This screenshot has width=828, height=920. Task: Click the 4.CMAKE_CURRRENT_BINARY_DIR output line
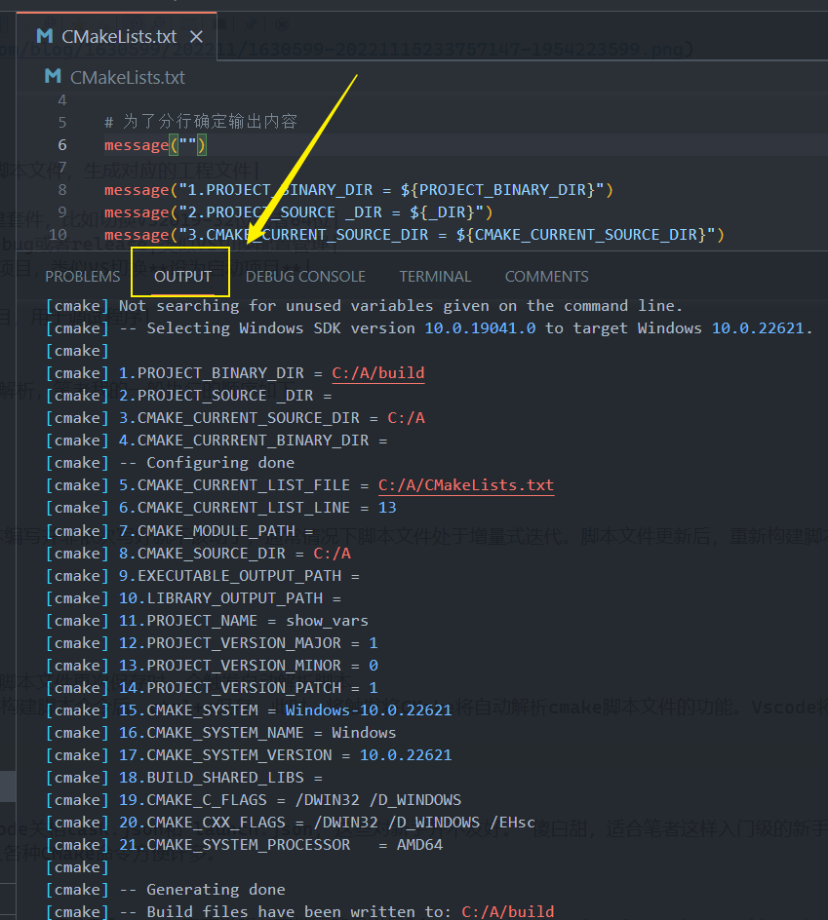point(217,441)
